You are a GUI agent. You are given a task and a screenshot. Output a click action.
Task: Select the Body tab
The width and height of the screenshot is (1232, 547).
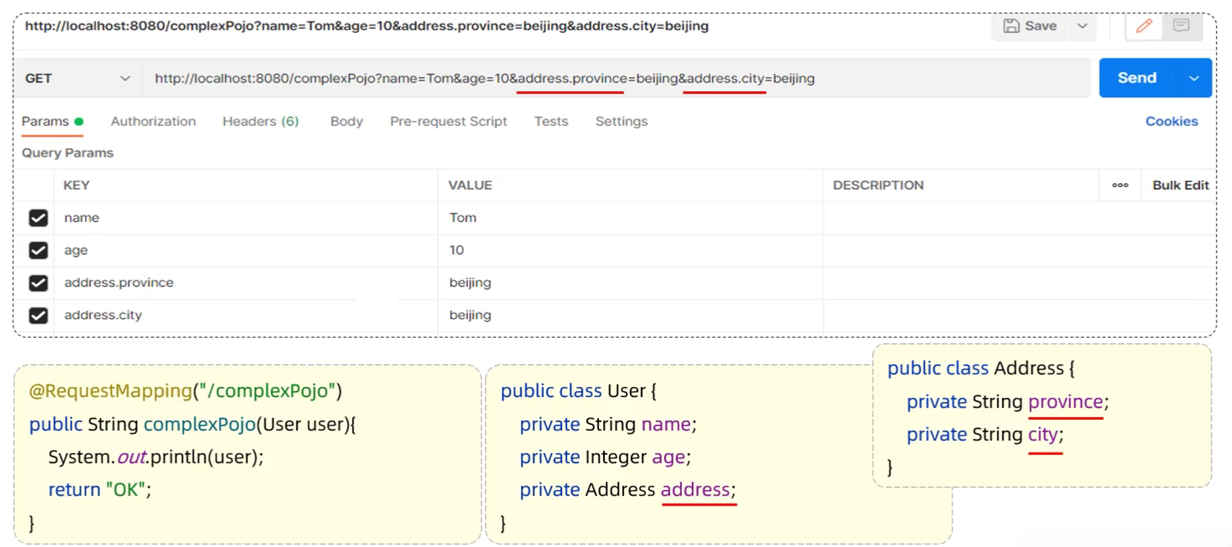(x=346, y=121)
